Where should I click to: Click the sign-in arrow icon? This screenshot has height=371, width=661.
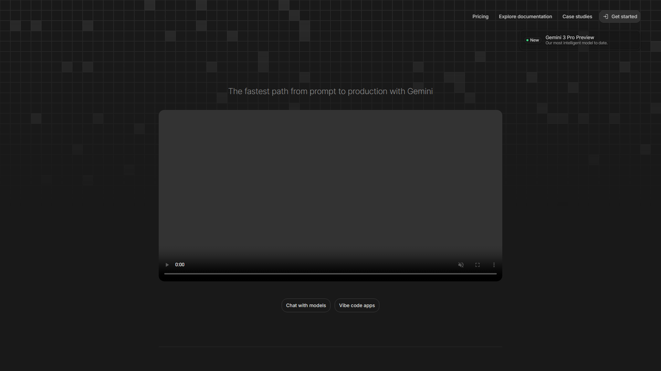pos(606,16)
